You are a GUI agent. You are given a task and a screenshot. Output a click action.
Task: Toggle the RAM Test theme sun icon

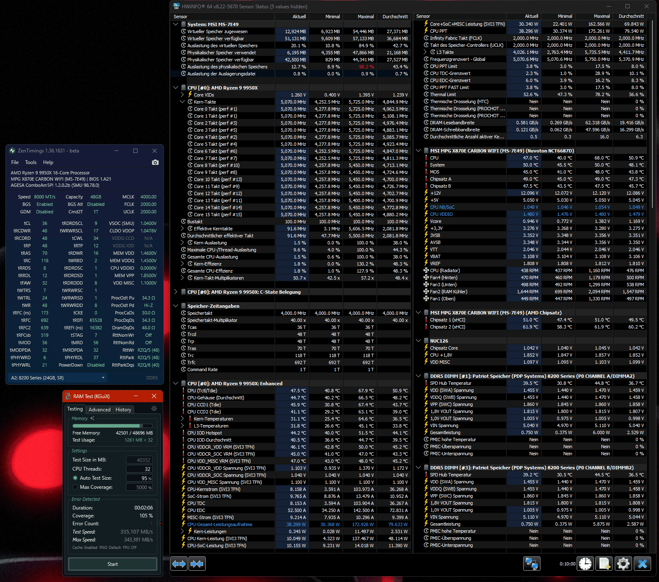[x=154, y=408]
